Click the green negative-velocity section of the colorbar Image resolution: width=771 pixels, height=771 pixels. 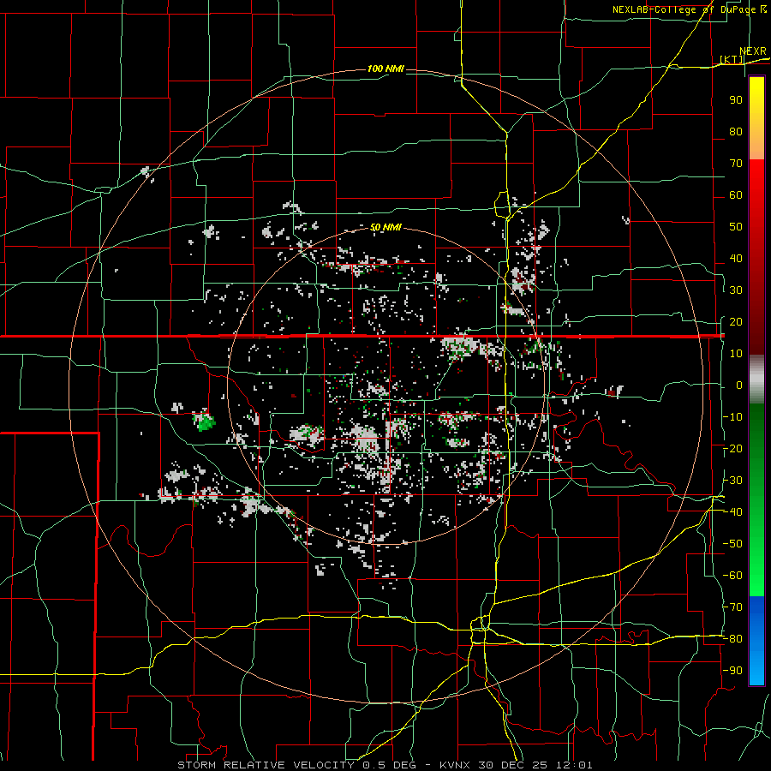(756, 499)
